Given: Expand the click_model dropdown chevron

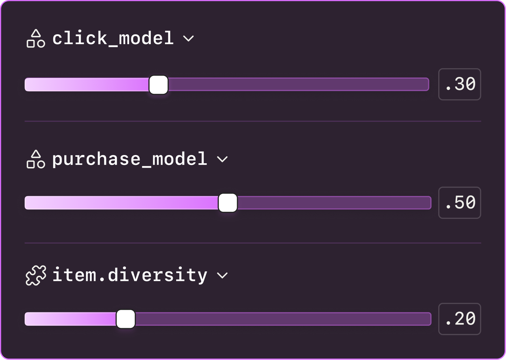Looking at the screenshot, I should coord(189,38).
